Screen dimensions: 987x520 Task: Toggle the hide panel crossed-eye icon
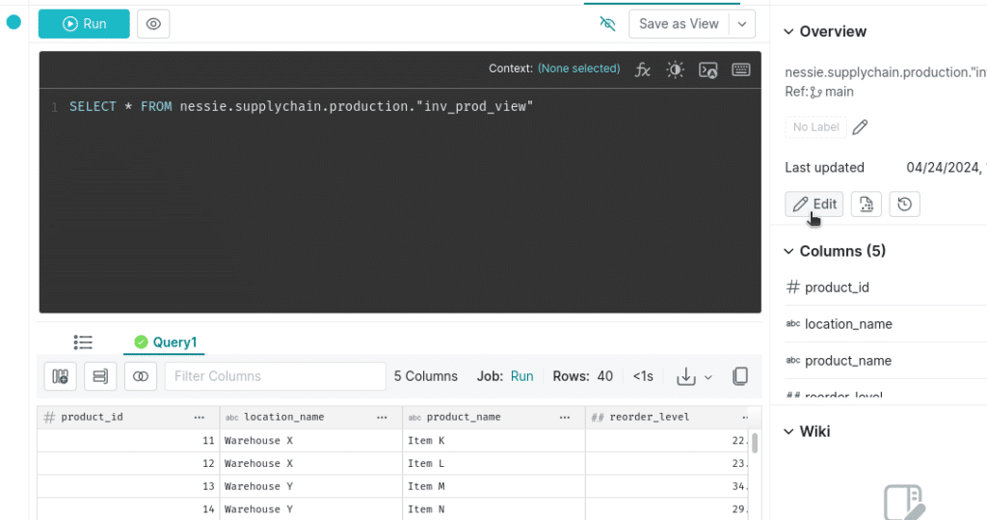607,24
